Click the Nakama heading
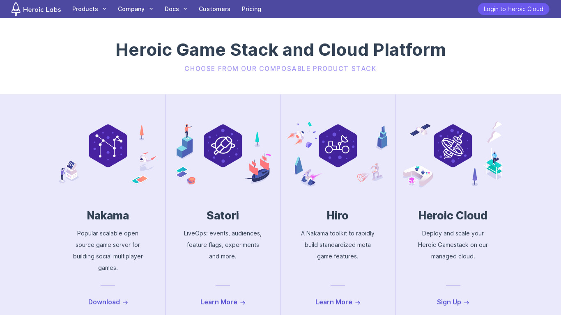 pyautogui.click(x=108, y=215)
